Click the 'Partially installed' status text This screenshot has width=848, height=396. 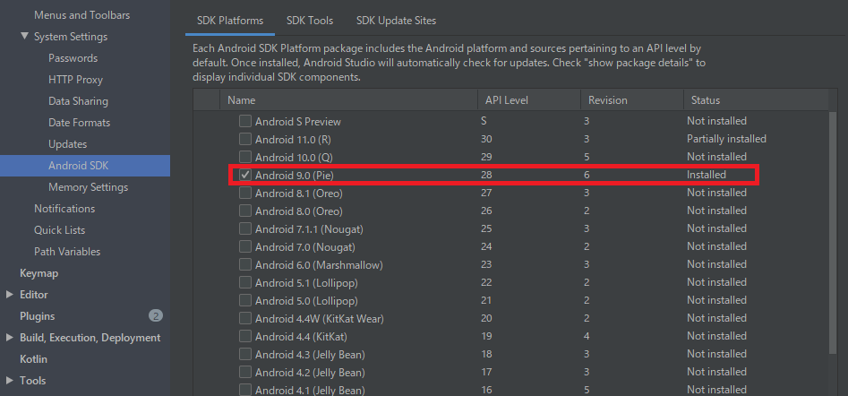(x=726, y=139)
